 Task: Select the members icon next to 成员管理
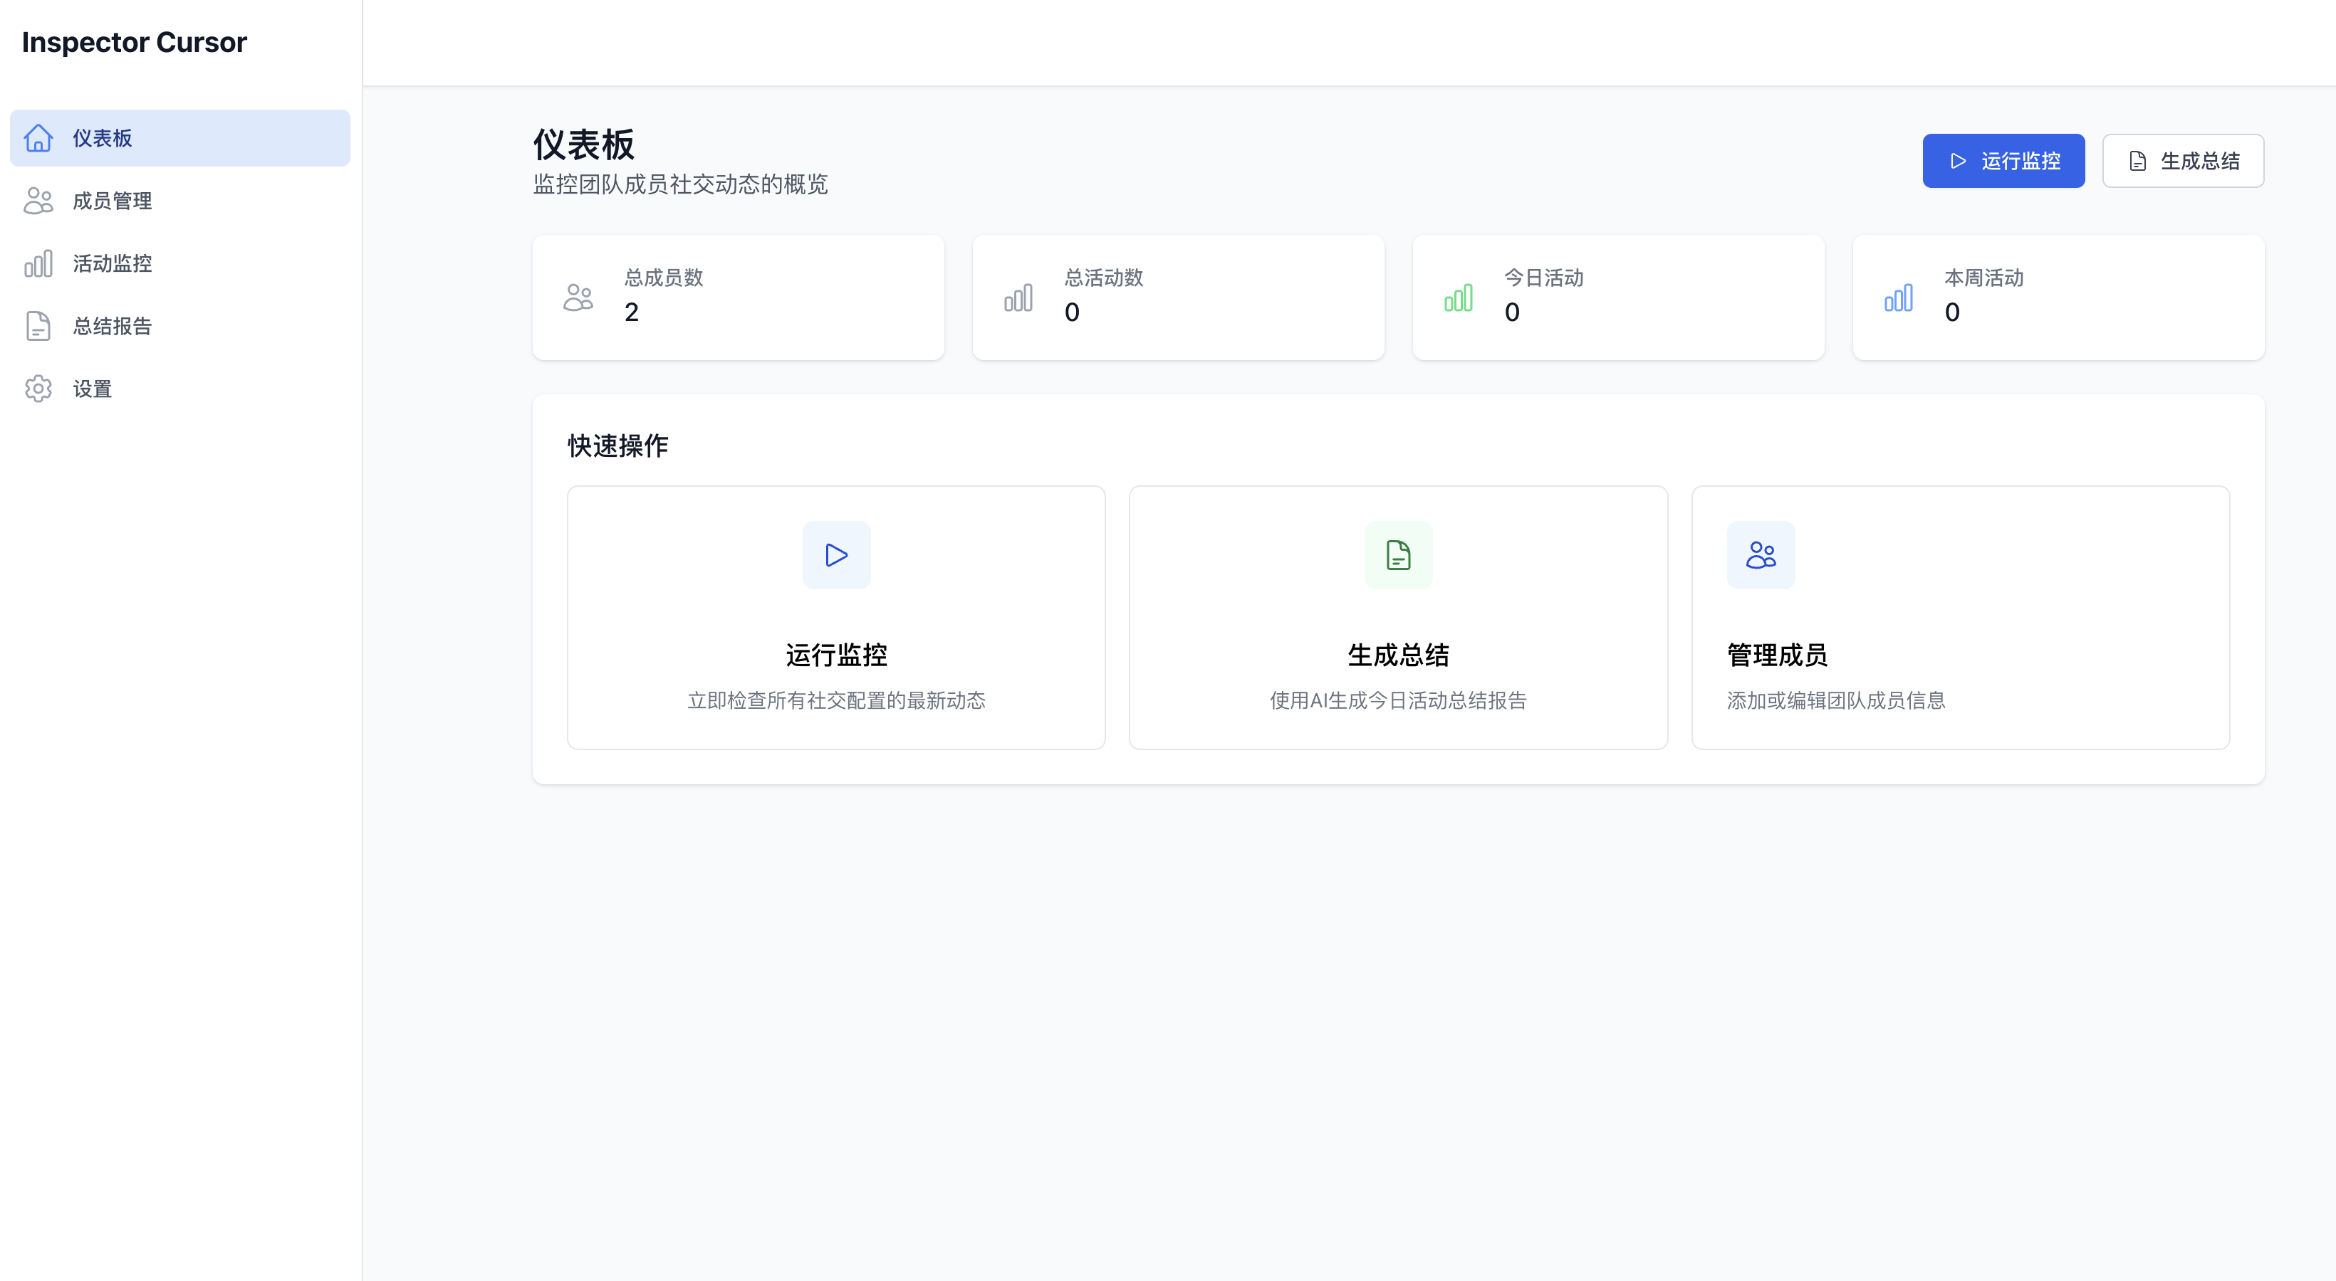tap(39, 200)
